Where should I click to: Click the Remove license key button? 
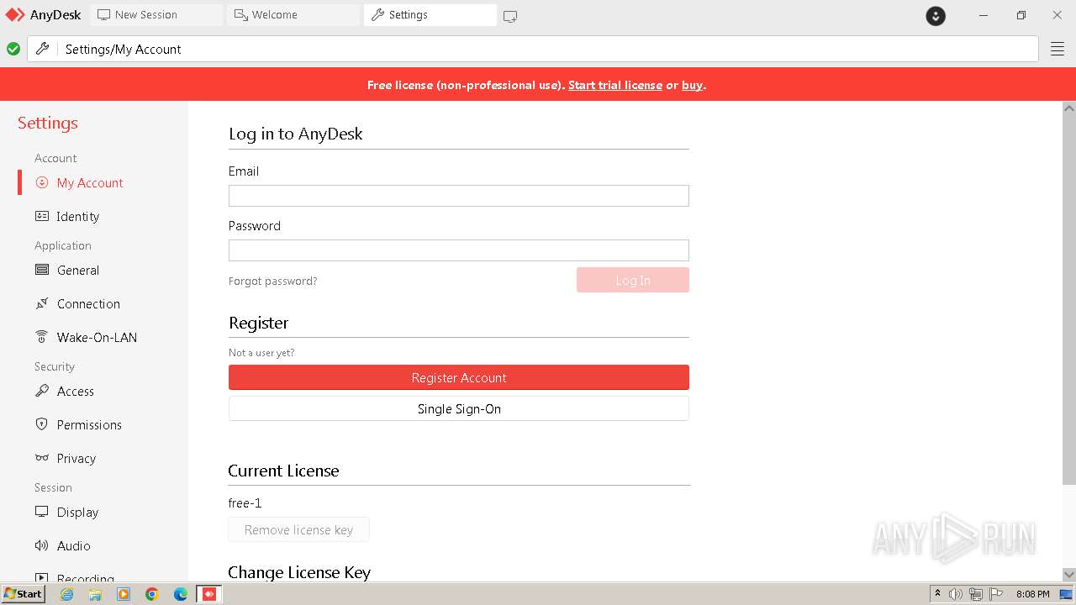click(298, 529)
